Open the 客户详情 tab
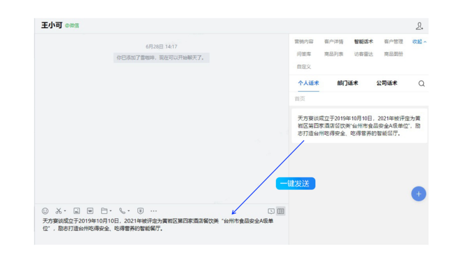Screen dimensions: 468x263 click(334, 42)
